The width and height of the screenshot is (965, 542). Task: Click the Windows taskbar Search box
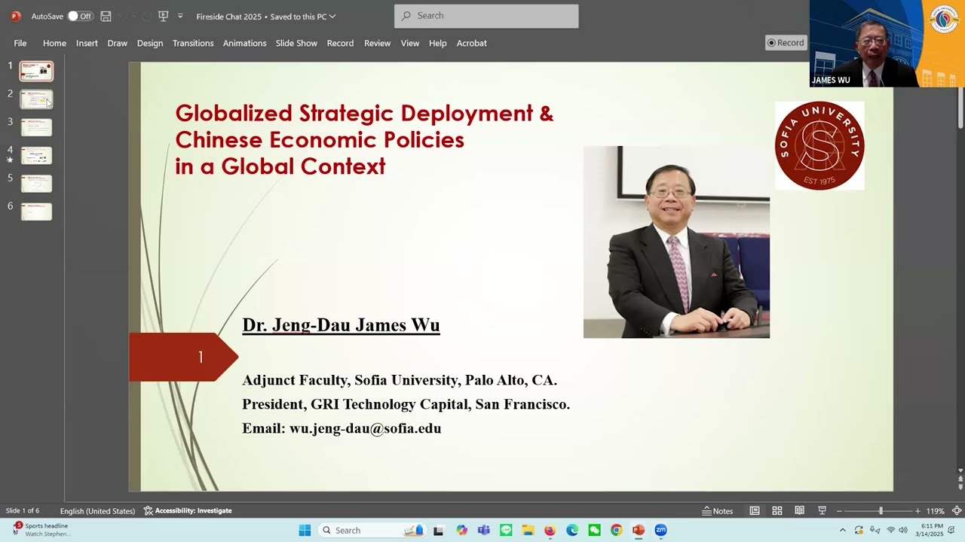(372, 530)
